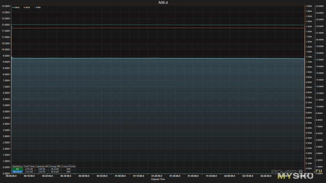Click the 1.000A current axis label
Screen dimensions: 326x183
309,72
